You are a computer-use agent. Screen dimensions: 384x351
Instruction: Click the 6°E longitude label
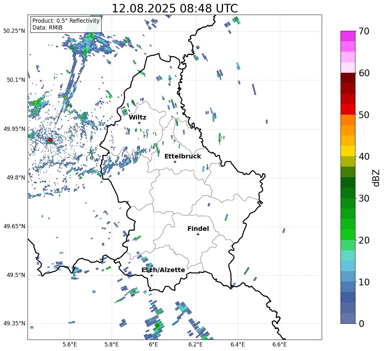153,345
